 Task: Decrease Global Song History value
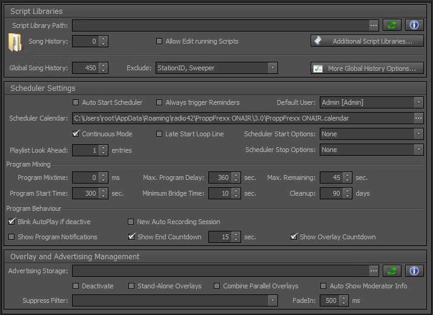(104, 70)
